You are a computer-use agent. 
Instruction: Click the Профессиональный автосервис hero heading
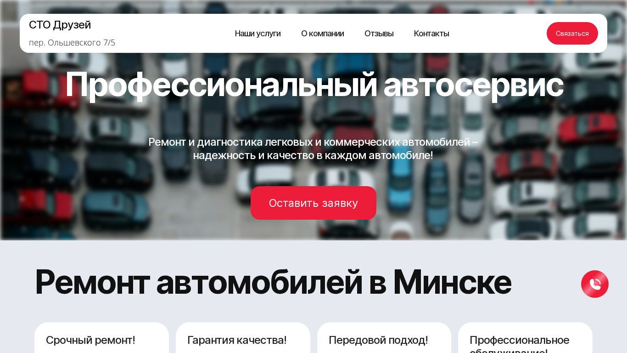pos(314,85)
